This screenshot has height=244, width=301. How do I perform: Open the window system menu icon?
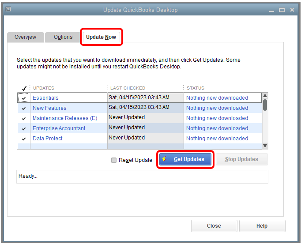tap(8, 9)
